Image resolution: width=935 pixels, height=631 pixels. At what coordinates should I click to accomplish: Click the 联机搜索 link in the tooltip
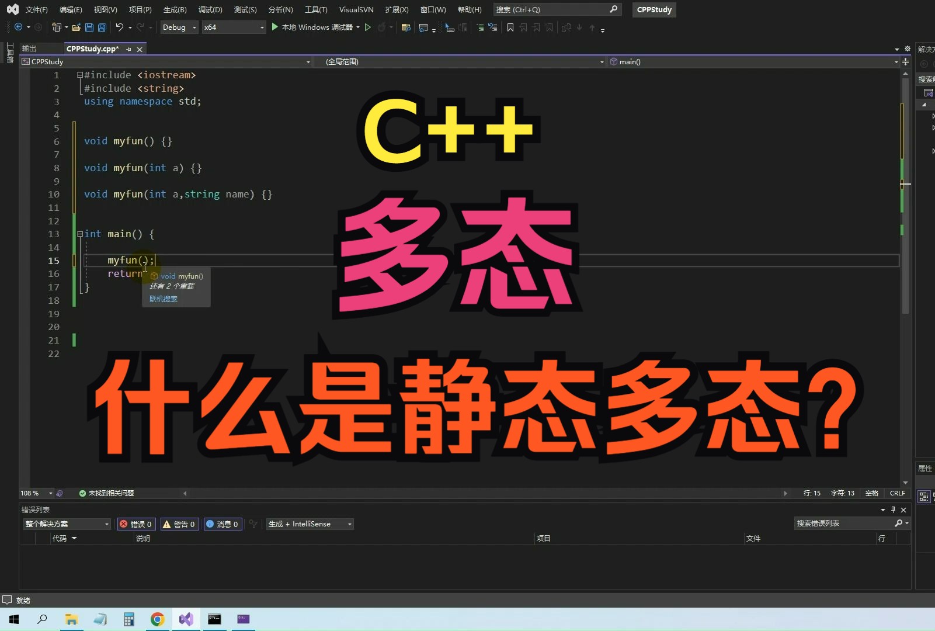[x=162, y=299]
